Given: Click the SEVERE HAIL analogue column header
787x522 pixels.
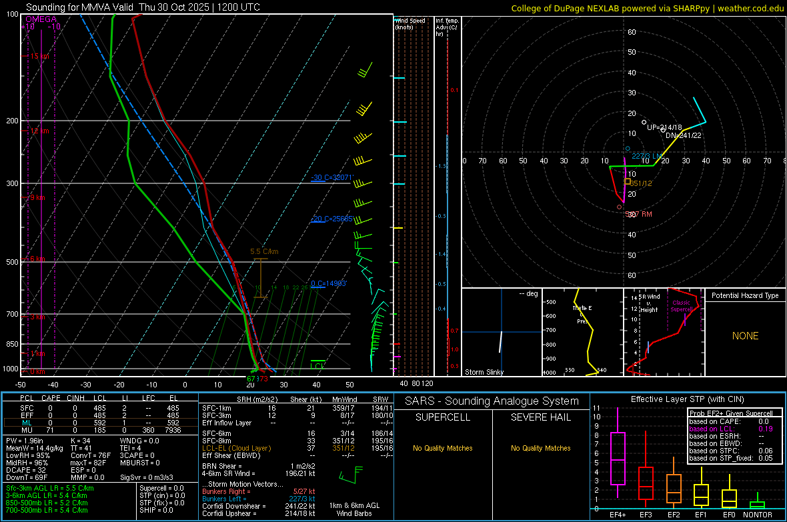Looking at the screenshot, I should pyautogui.click(x=540, y=417).
